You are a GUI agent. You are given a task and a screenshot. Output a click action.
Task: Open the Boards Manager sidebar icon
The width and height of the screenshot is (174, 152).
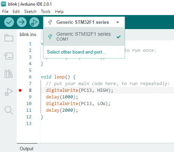click(9, 56)
